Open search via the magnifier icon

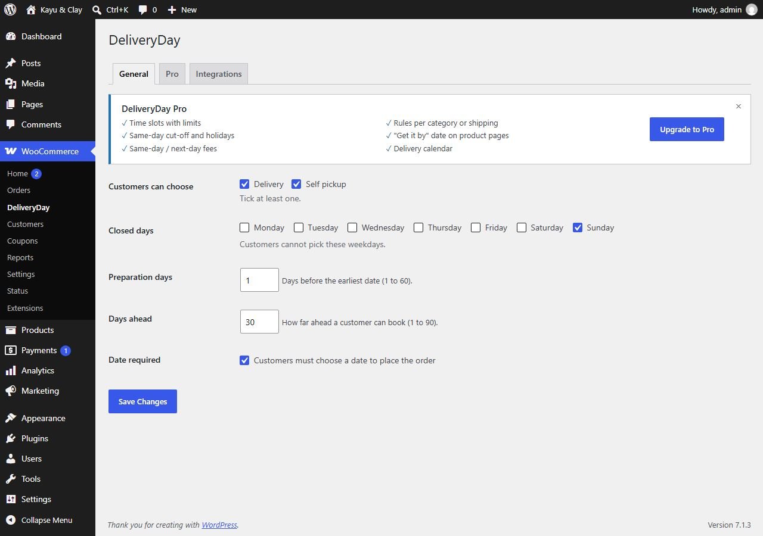coord(97,10)
